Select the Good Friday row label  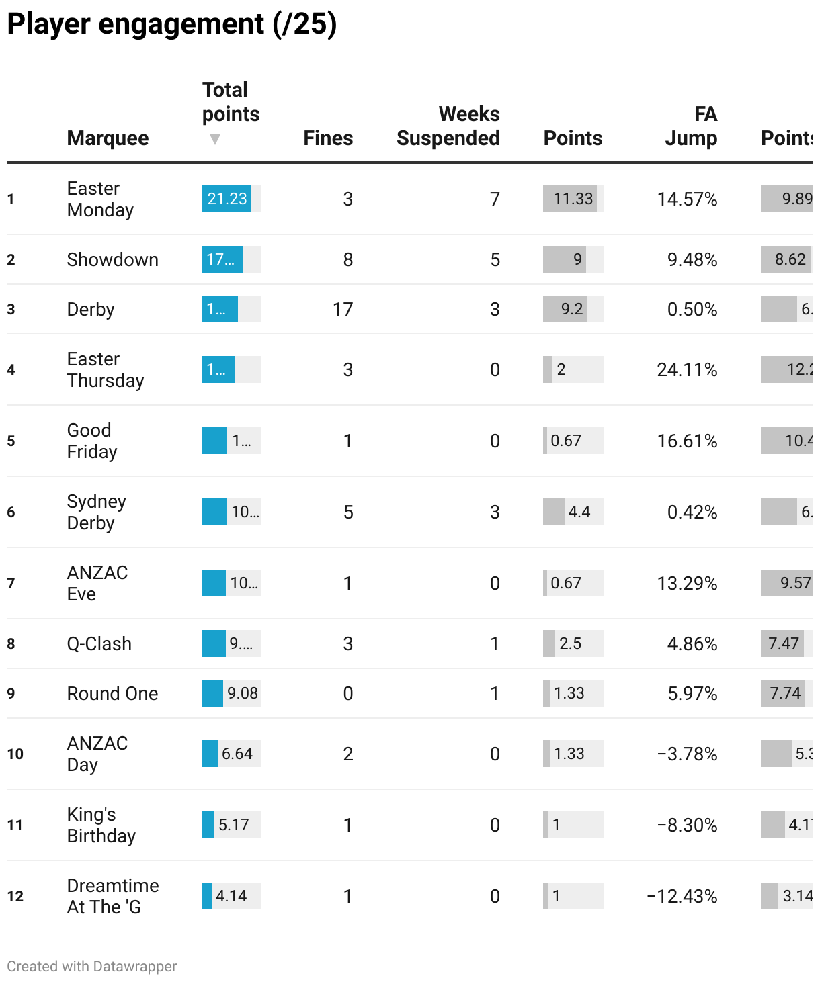click(x=92, y=441)
